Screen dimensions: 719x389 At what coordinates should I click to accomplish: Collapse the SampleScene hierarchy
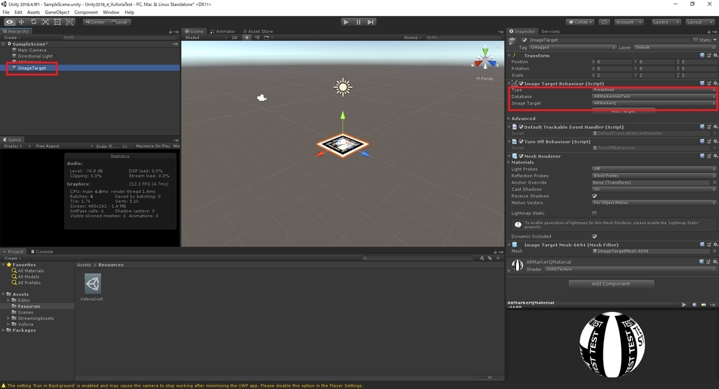coord(4,44)
